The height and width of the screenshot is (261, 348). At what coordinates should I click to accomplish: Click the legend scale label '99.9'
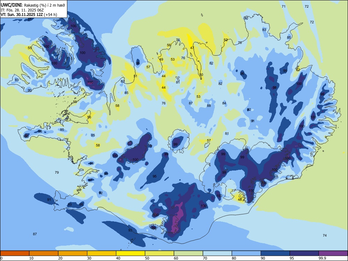322,258
